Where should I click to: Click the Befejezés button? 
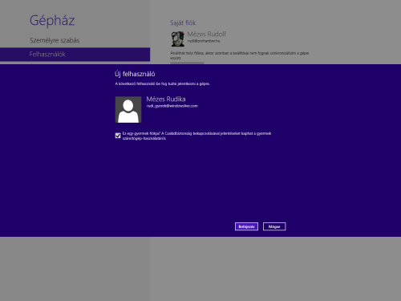point(246,226)
